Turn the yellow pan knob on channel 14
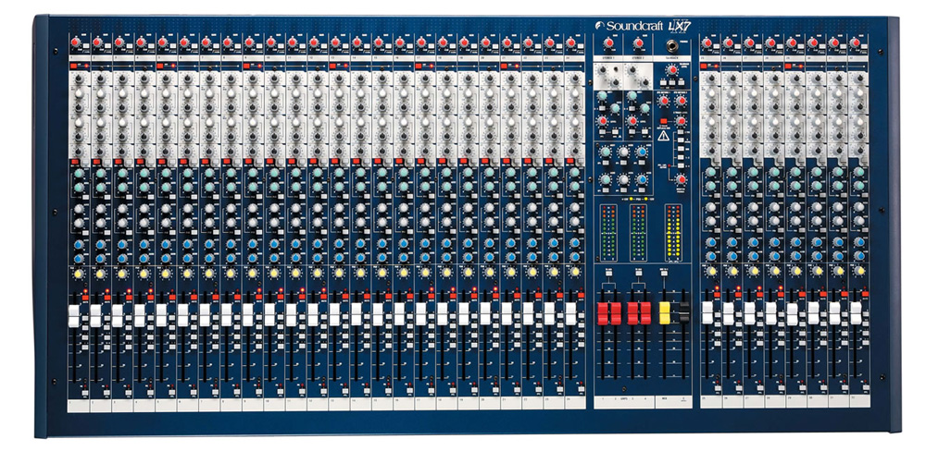This screenshot has height=451, width=926. [359, 273]
